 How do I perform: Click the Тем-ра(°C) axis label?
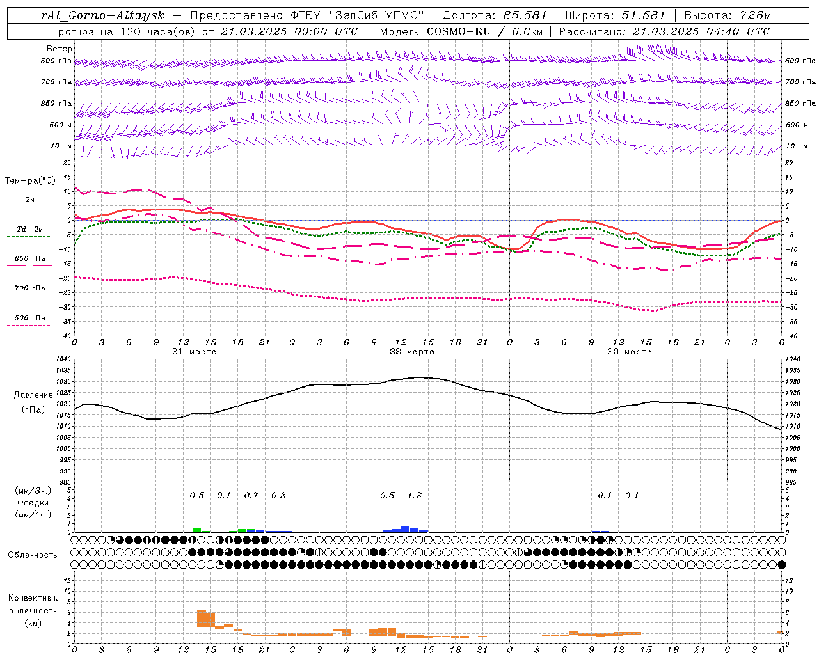pyautogui.click(x=30, y=181)
